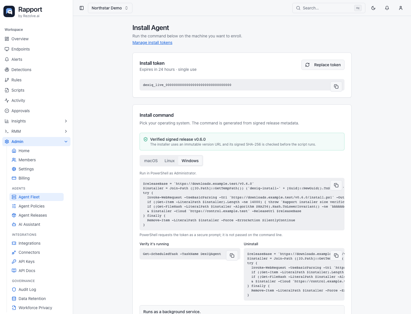411x314 pixels.
Task: Click the Rapport logo icon
Action: click(x=9, y=11)
